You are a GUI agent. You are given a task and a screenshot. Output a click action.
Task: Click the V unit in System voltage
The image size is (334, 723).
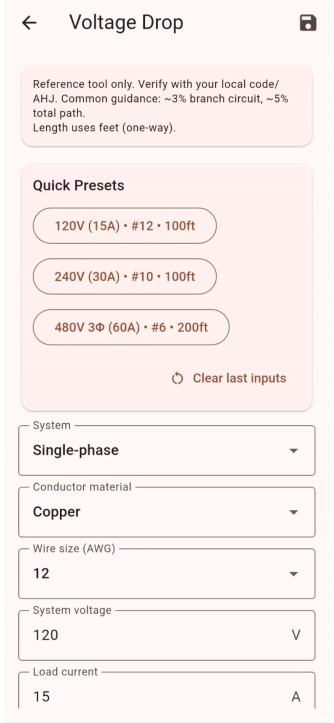296,635
